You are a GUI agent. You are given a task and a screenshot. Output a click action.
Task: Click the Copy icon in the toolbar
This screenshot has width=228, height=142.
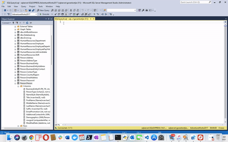74,10
